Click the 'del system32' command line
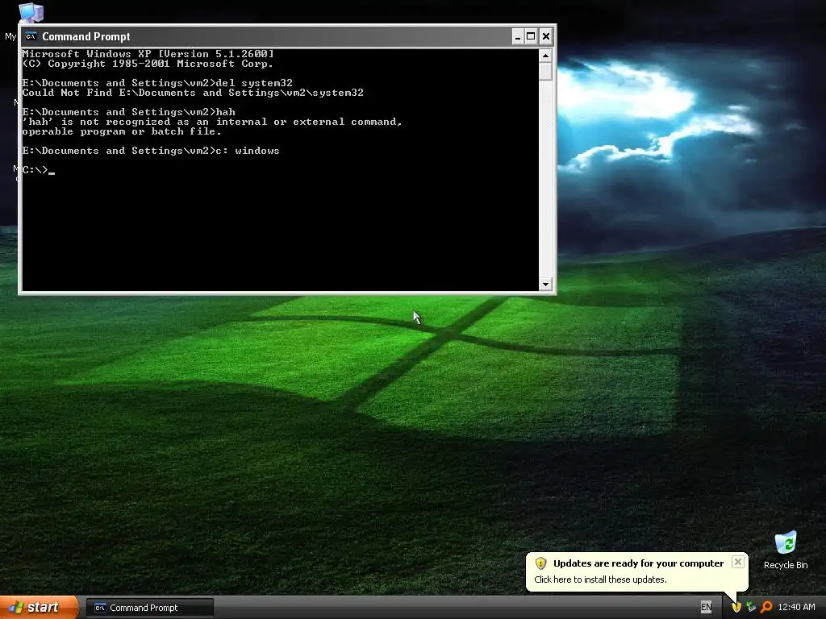Image resolution: width=826 pixels, height=619 pixels. [x=157, y=83]
